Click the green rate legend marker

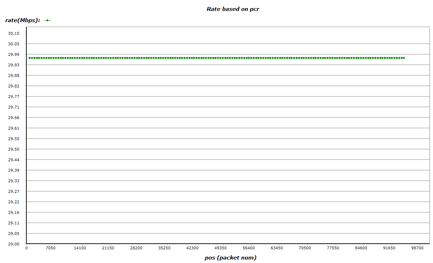point(47,20)
